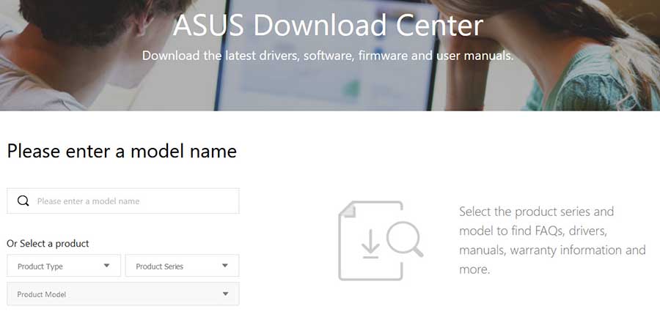Open the Product Type dropdown
Screen dimensions: 660x336
[x=64, y=266]
